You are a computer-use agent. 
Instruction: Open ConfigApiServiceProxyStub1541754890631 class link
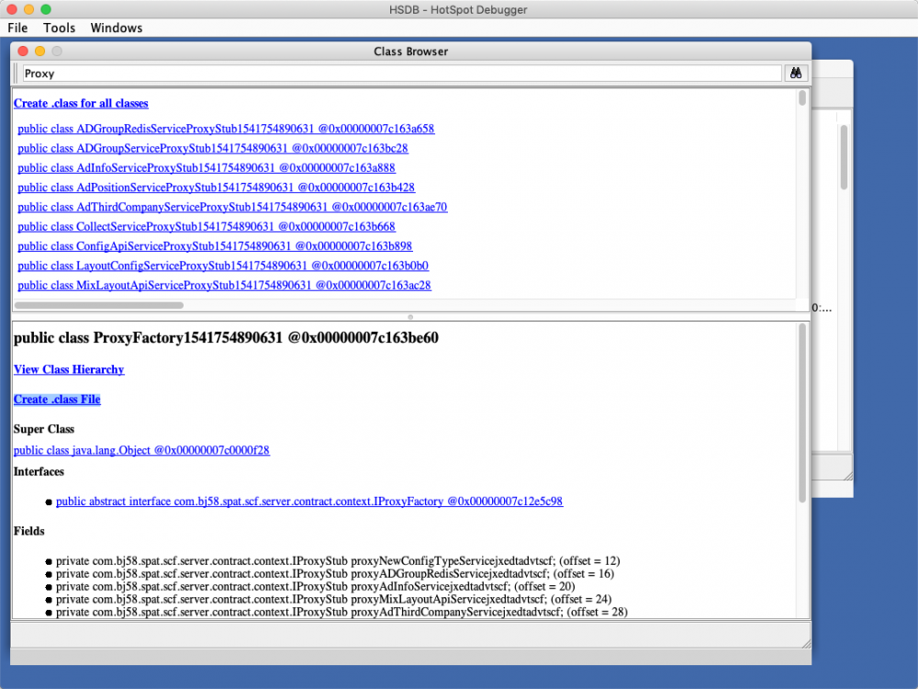pos(215,246)
